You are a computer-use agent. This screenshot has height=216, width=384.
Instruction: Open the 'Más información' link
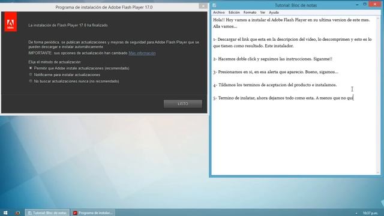142,53
